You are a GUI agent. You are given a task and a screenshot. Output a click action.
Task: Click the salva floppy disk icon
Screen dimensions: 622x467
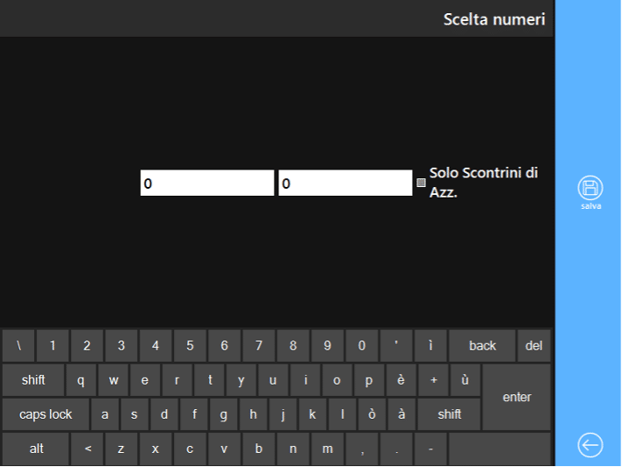(590, 188)
